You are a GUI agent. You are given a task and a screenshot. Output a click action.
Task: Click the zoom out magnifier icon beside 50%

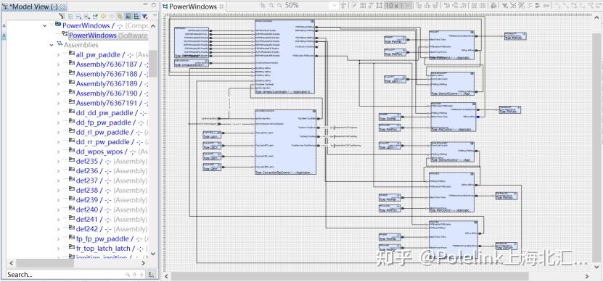click(x=279, y=5)
